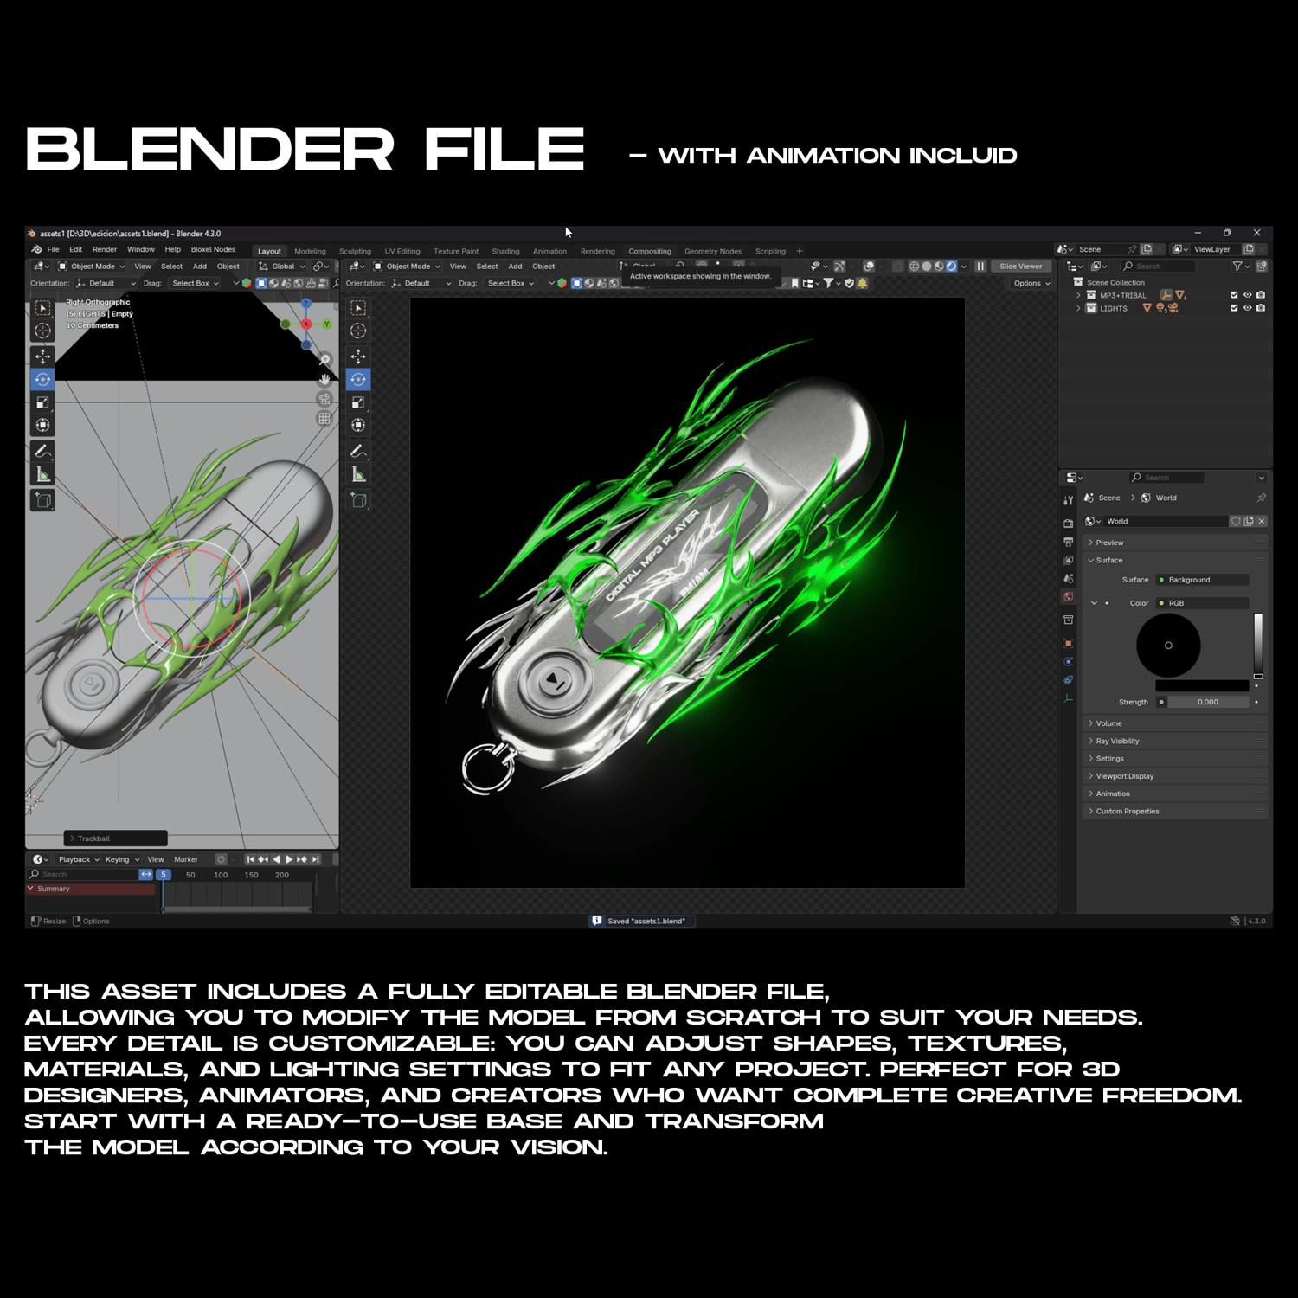Open the Global transform orientation dropdown
The height and width of the screenshot is (1298, 1298).
(x=282, y=267)
